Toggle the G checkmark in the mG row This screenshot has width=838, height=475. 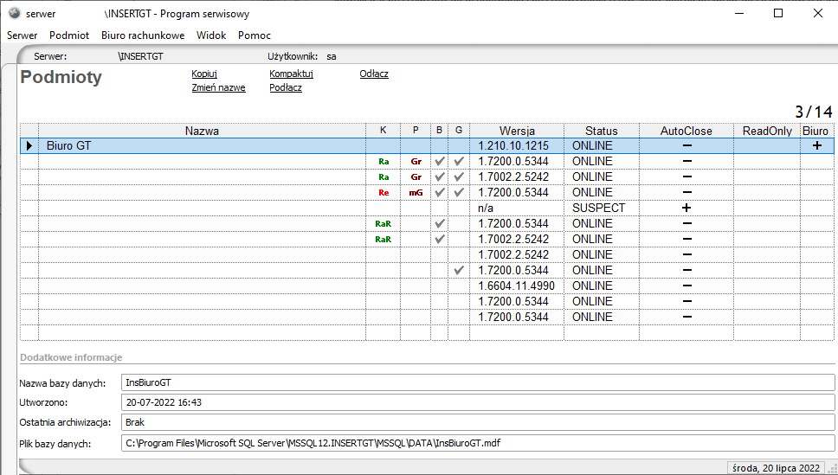pyautogui.click(x=459, y=193)
